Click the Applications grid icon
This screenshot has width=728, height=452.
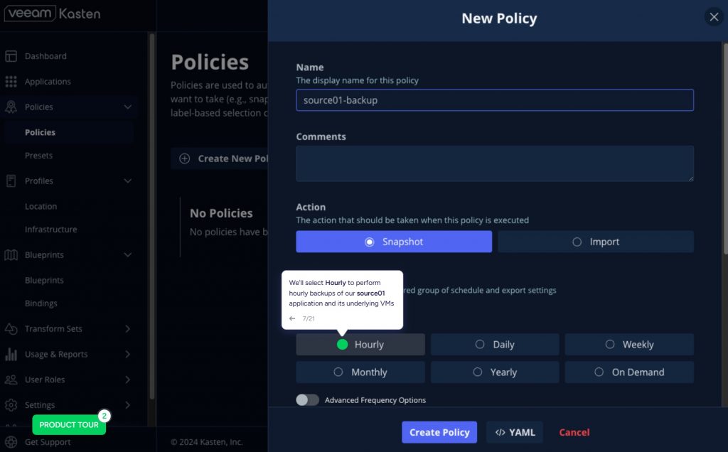11,82
